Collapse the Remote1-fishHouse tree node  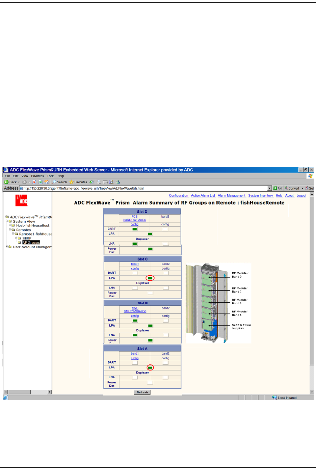(x=13, y=234)
